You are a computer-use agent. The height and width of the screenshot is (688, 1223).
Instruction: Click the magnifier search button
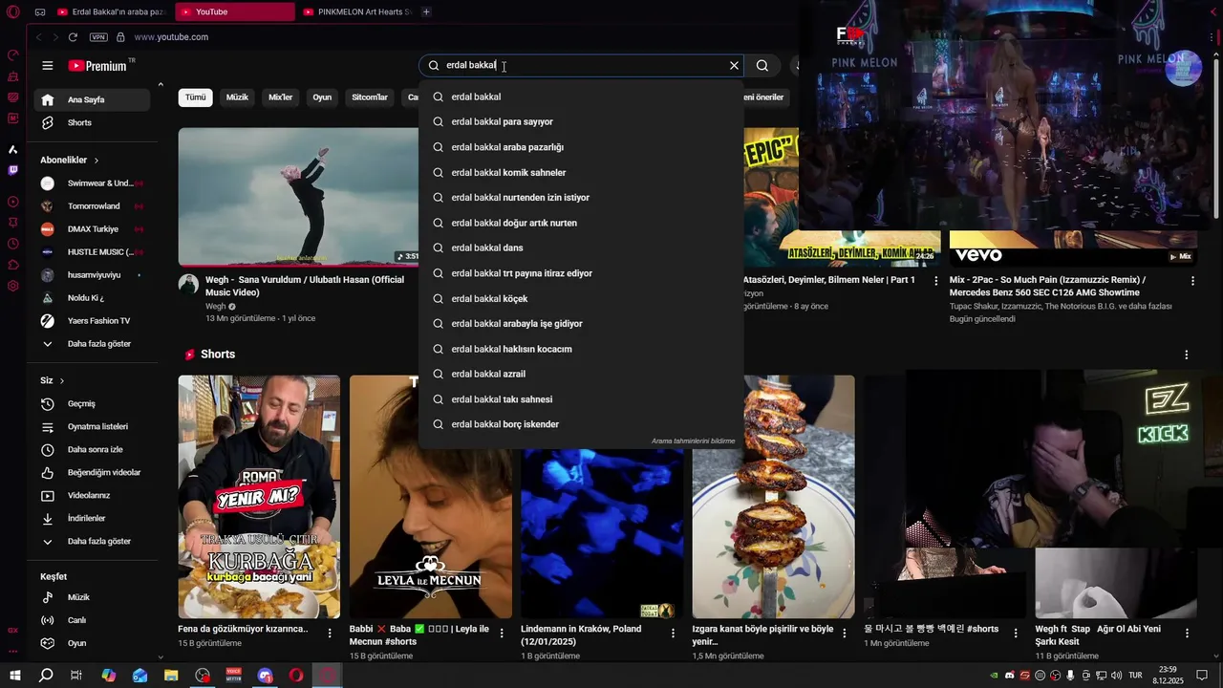[762, 65]
